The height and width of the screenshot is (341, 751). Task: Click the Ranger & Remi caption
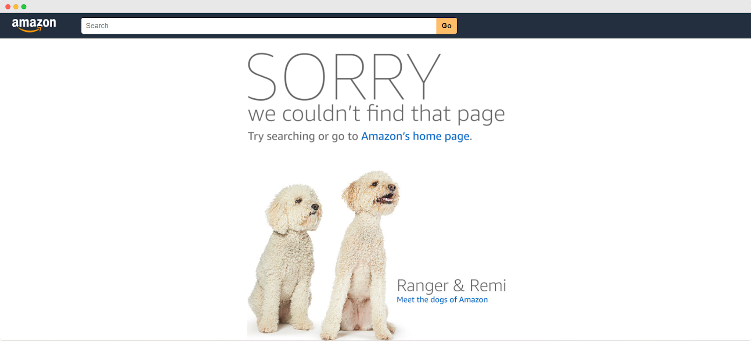point(452,285)
